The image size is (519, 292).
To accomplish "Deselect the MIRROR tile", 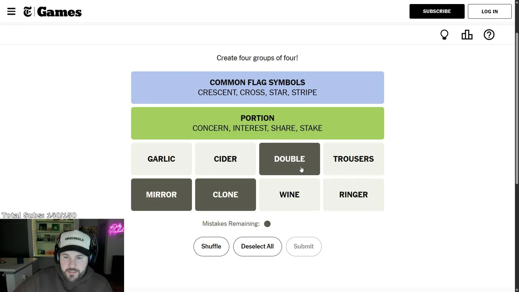I will click(161, 195).
